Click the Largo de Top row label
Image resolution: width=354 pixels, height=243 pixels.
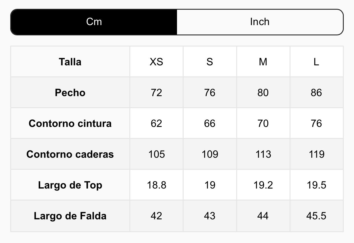(x=70, y=185)
